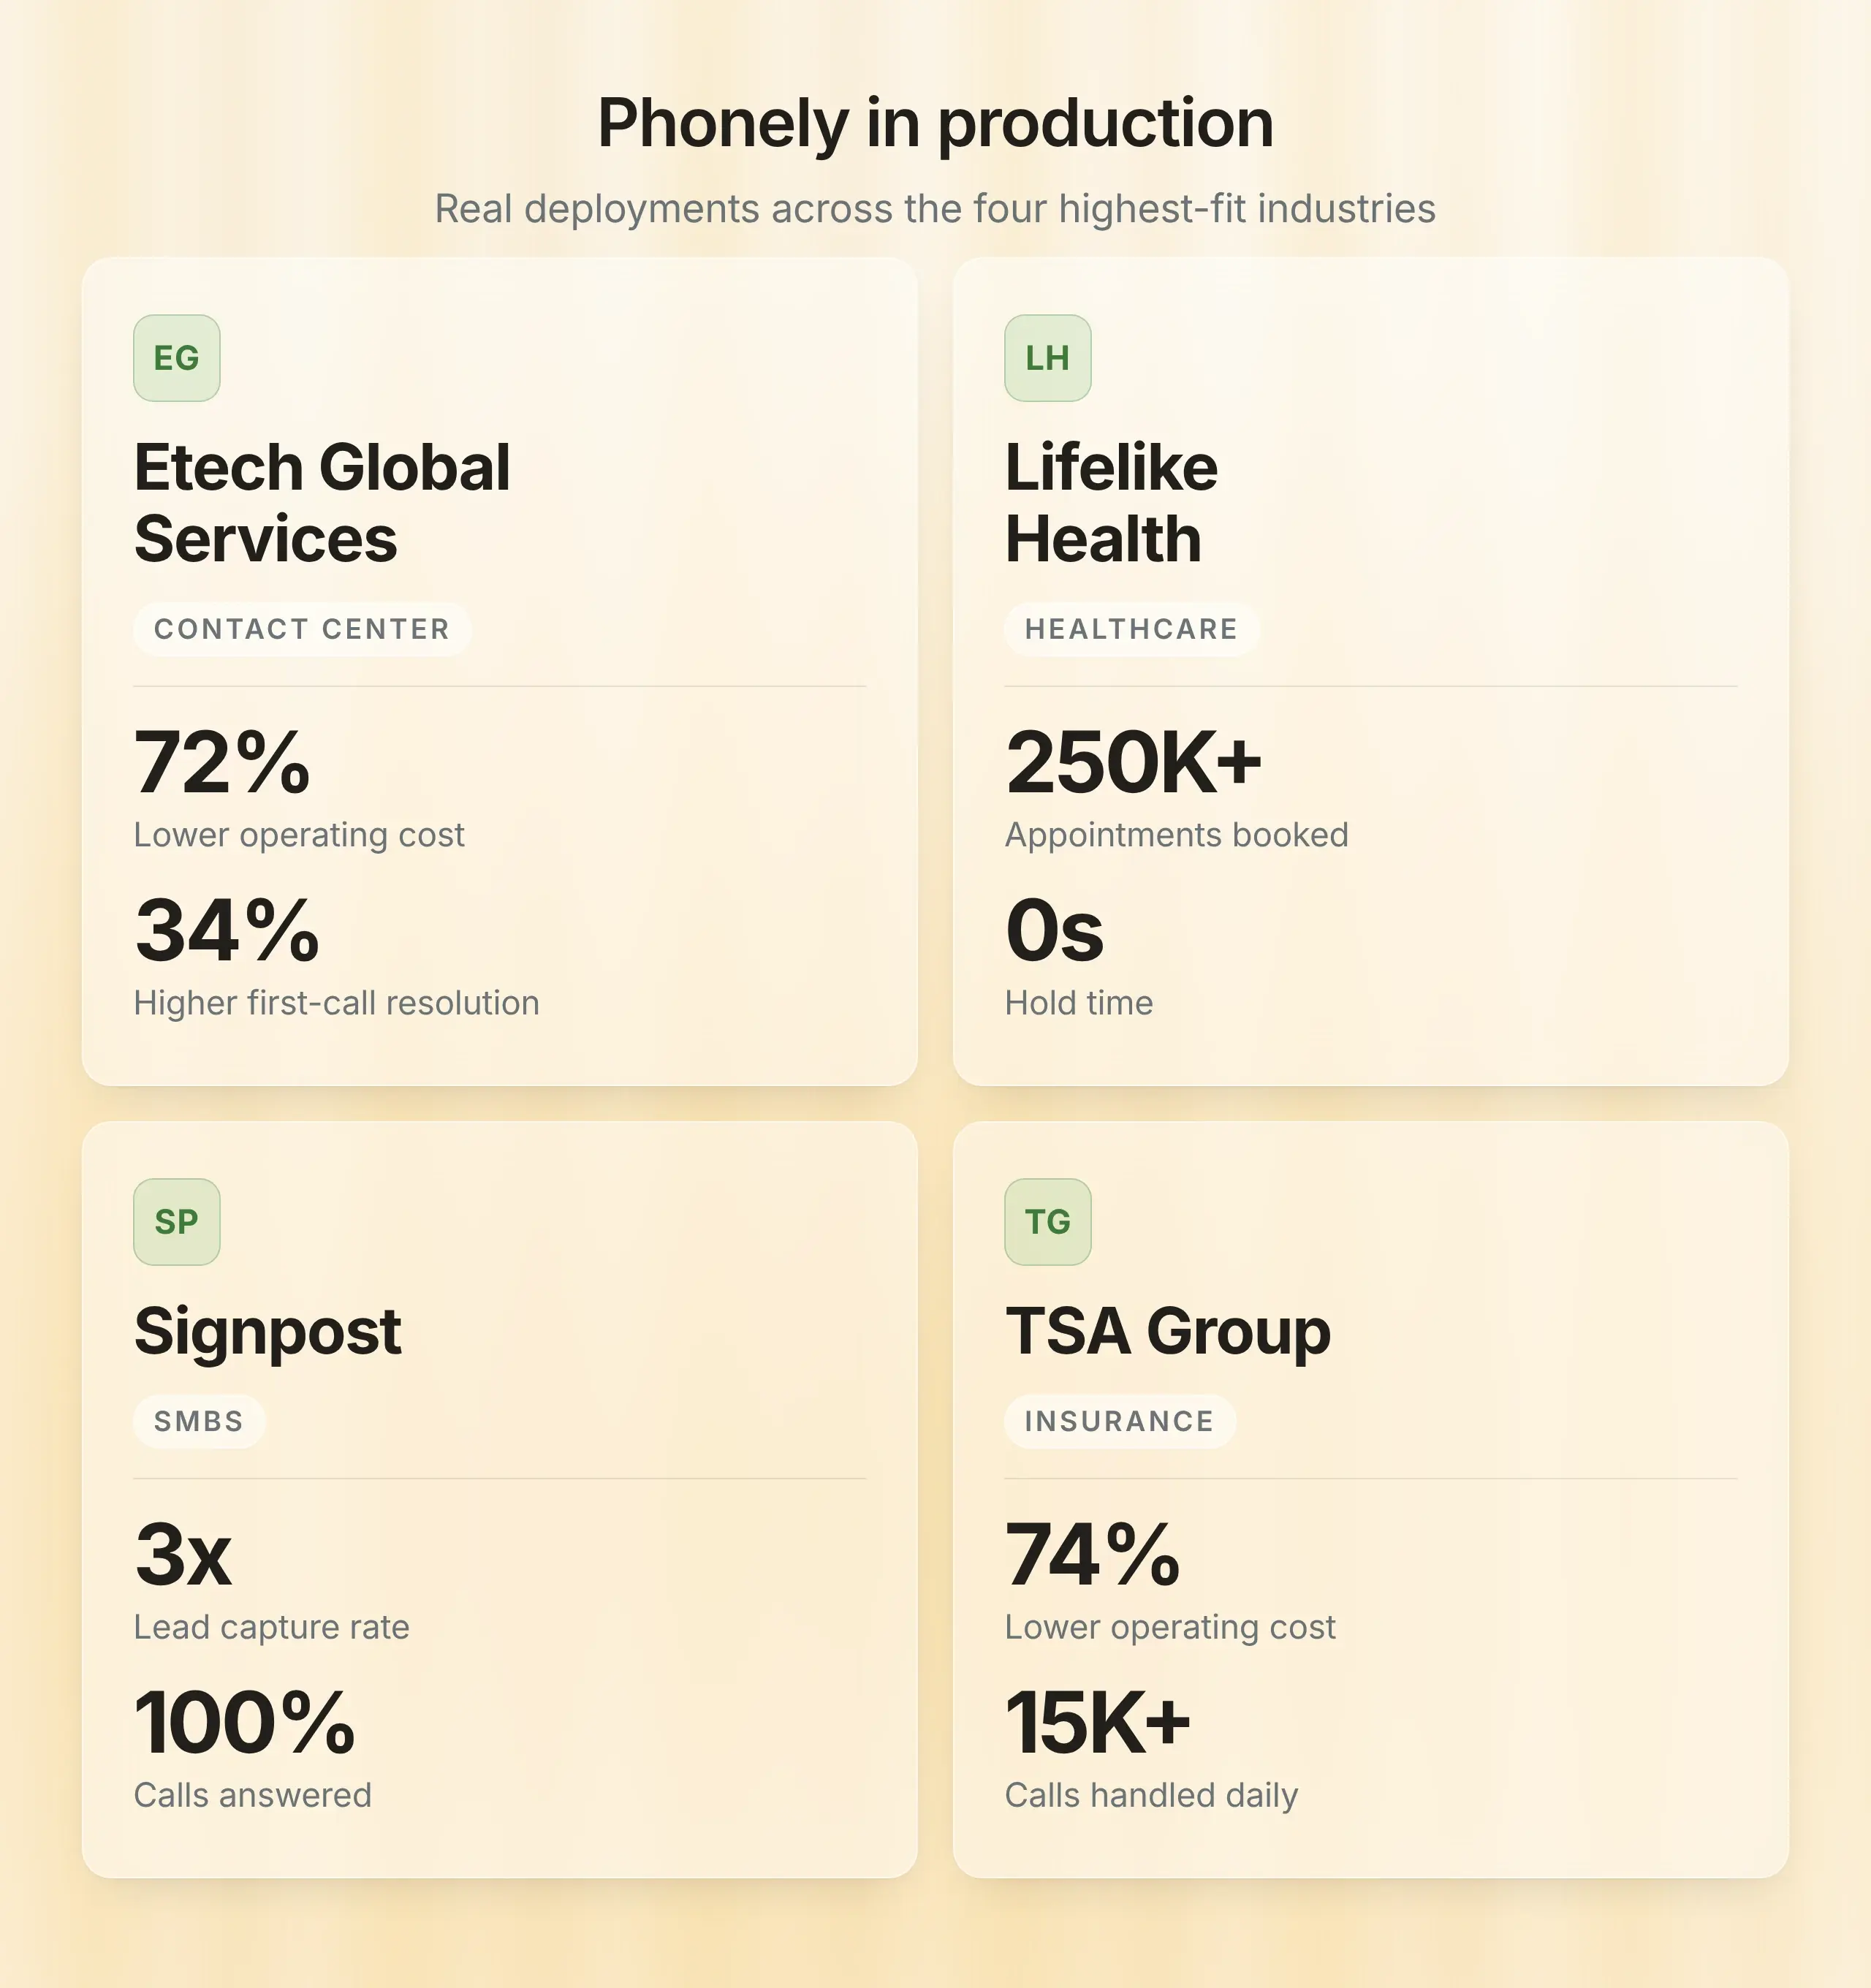Select the TSA Group card heading
Viewport: 1871px width, 1988px height.
coord(1168,1331)
